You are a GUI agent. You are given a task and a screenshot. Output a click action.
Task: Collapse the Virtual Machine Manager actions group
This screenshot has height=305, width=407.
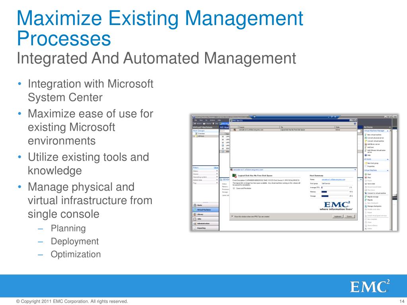tap(388, 131)
